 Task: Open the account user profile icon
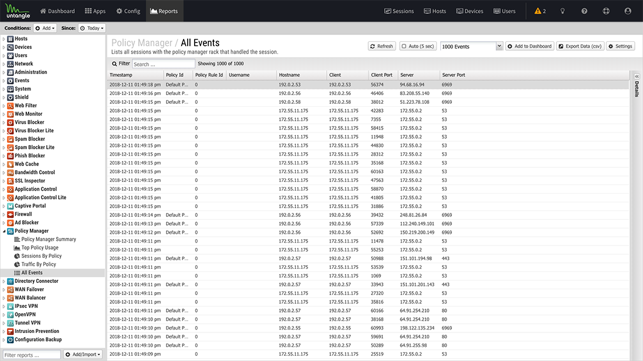point(628,11)
